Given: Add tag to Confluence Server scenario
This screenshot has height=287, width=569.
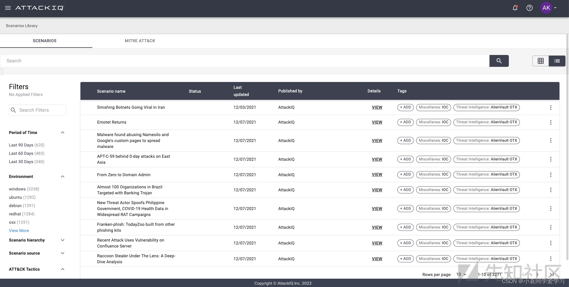Looking at the screenshot, I should coord(405,243).
